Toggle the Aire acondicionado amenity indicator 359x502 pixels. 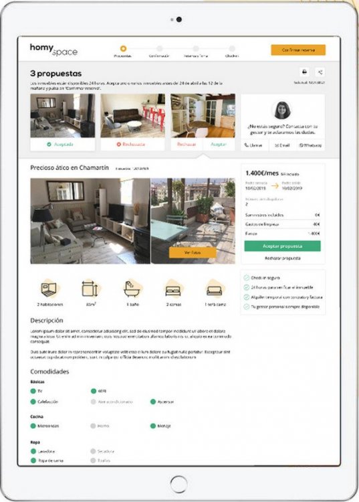(x=94, y=402)
